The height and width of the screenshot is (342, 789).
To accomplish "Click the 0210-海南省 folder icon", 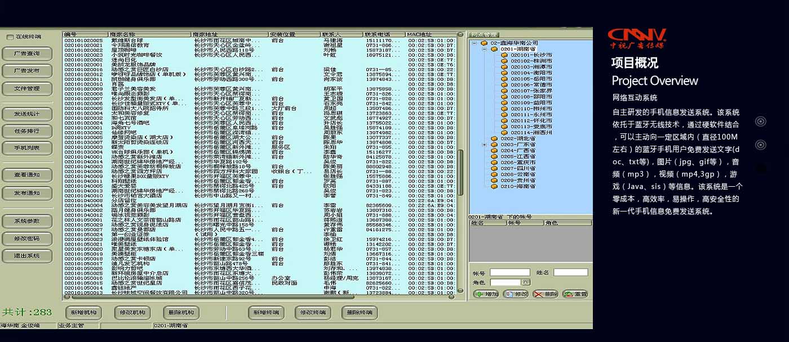I will (x=494, y=186).
